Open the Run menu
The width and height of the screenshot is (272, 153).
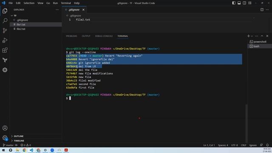[55, 3]
